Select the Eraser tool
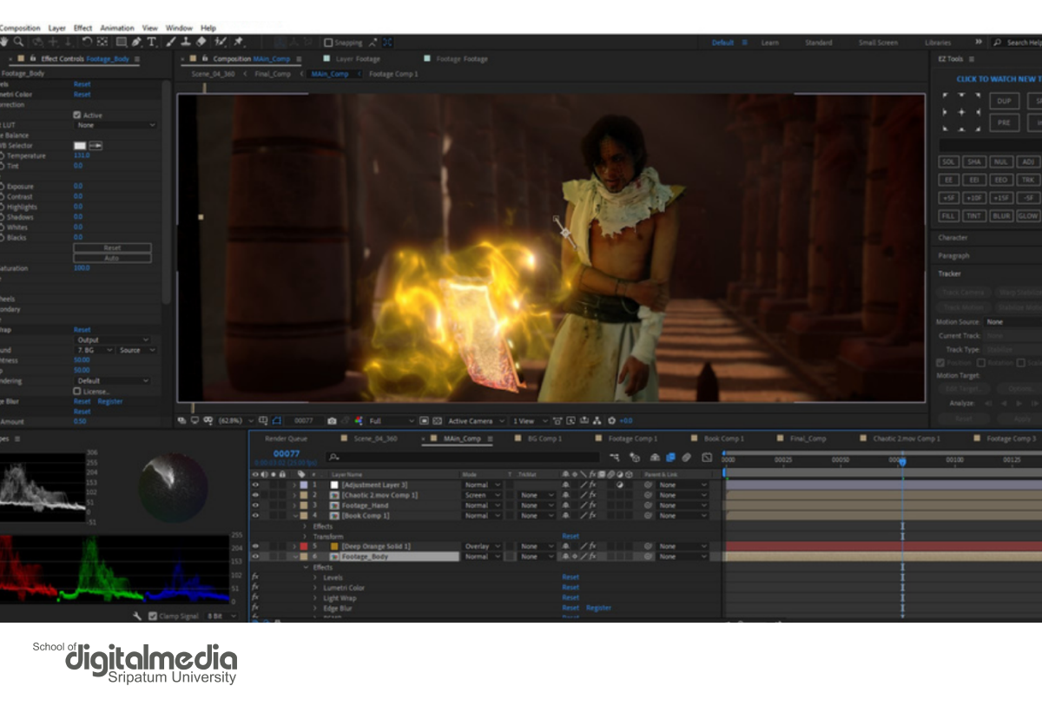Viewport: 1042px width, 706px height. pos(201,42)
